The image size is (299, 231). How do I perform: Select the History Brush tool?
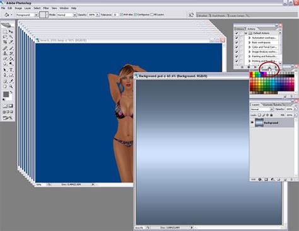pos(11,54)
